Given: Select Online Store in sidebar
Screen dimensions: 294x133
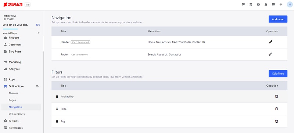Looking at the screenshot, I should click(x=16, y=86).
